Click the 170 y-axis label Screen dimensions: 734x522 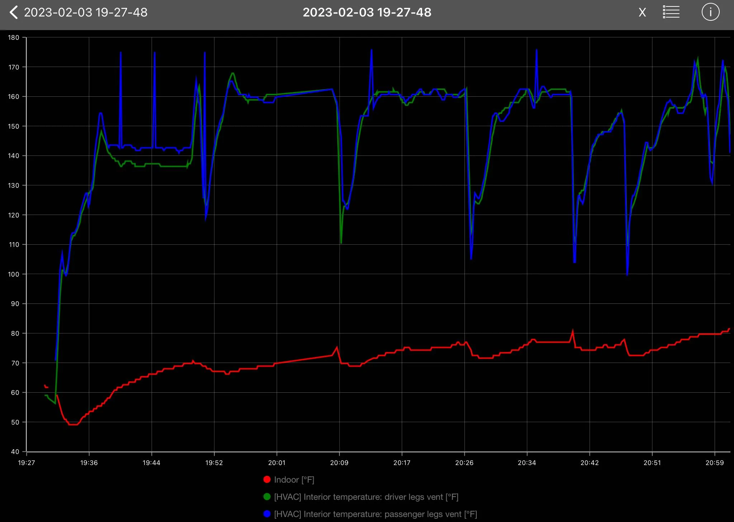pyautogui.click(x=14, y=67)
